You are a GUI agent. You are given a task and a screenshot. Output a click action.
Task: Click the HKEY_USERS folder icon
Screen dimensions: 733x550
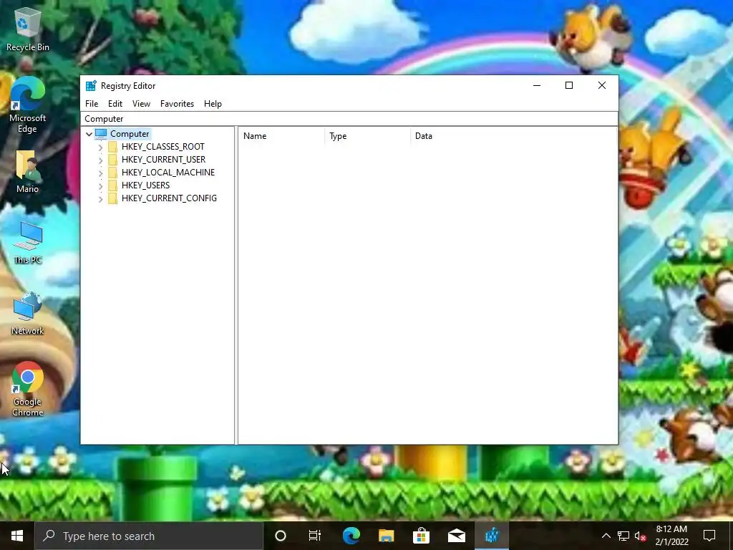click(x=112, y=185)
